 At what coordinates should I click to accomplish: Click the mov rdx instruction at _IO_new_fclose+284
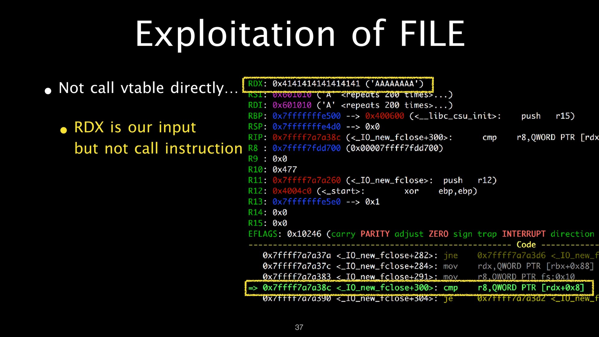[x=450, y=266]
